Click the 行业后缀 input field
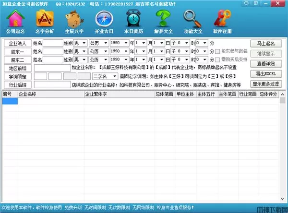Viewport: 288px width, 213px height. tap(52, 84)
